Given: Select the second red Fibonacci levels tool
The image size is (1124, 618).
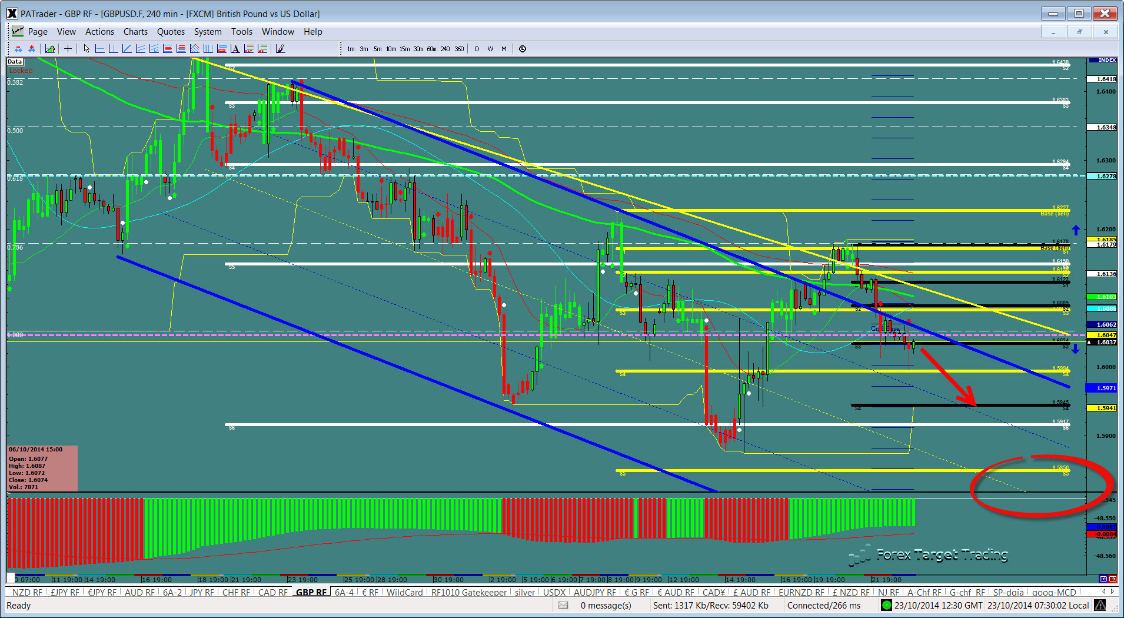Looking at the screenshot, I should 181,49.
